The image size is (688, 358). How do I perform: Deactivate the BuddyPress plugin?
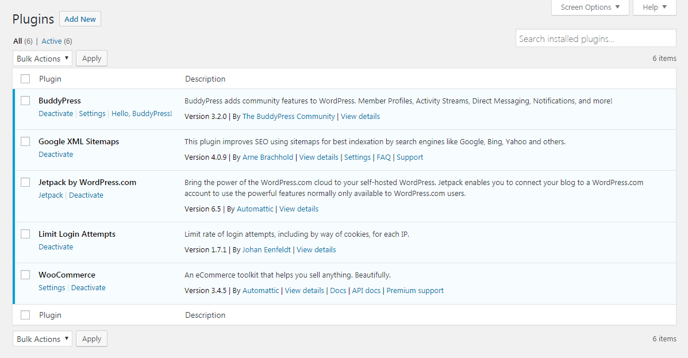tap(56, 113)
